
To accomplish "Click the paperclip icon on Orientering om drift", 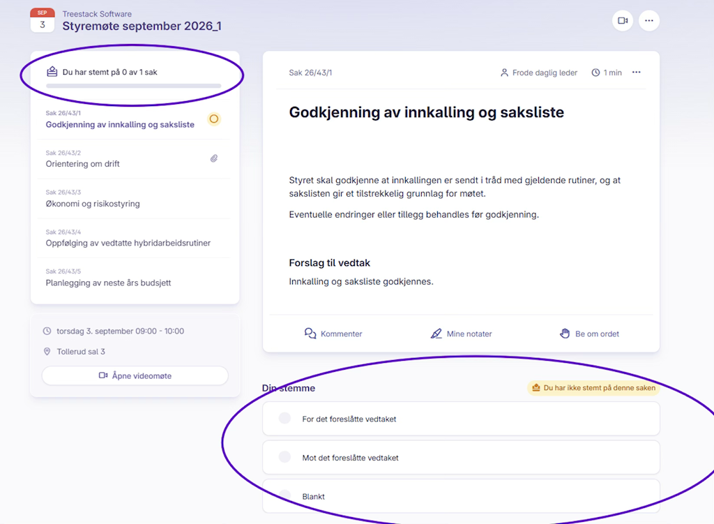I will pos(214,158).
